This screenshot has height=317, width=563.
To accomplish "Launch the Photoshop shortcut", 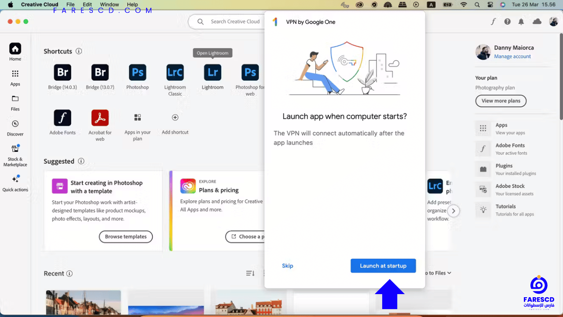I will 138,72.
